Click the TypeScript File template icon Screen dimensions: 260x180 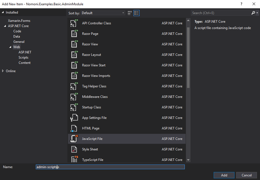[x=74, y=160]
